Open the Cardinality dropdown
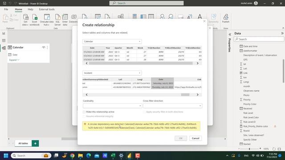This screenshot has height=160, width=285. (x=112, y=106)
